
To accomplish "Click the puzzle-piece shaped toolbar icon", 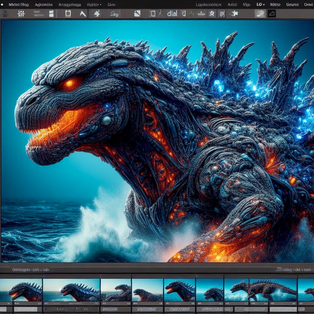I will [x=234, y=13].
